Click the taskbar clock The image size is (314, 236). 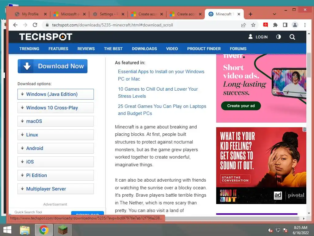[x=301, y=230]
